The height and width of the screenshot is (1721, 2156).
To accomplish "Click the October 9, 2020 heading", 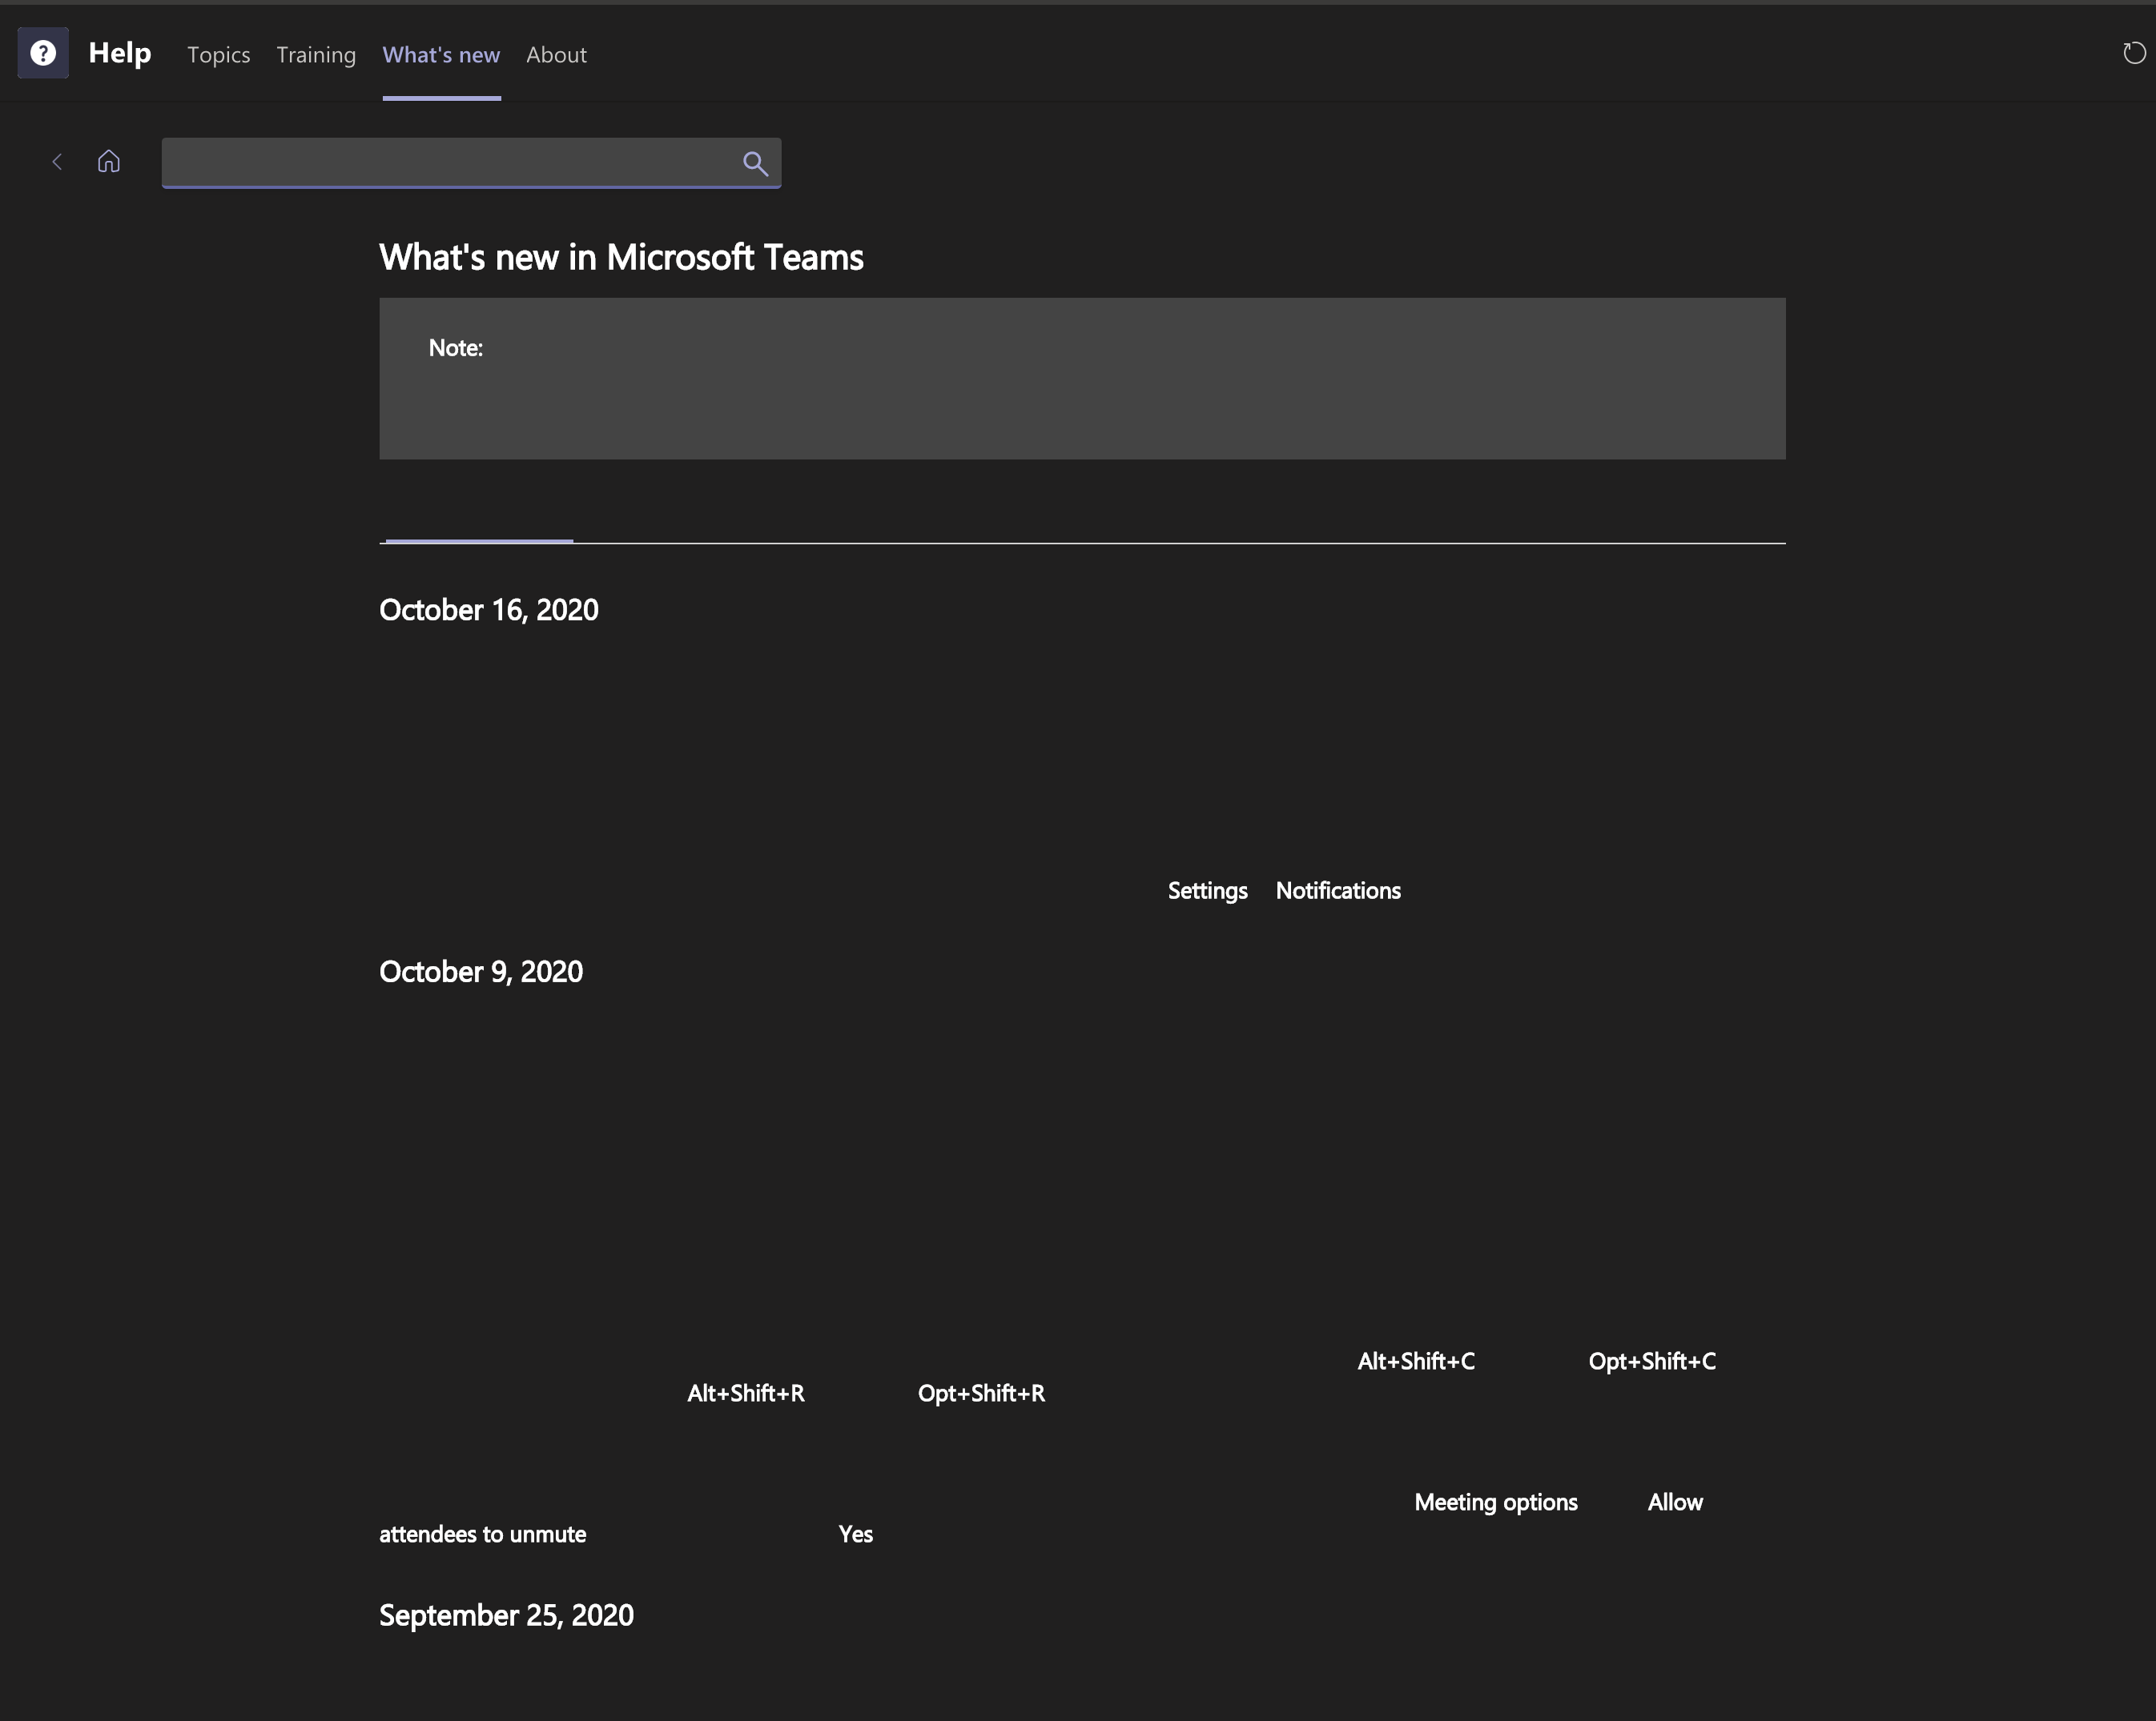I will pos(481,972).
